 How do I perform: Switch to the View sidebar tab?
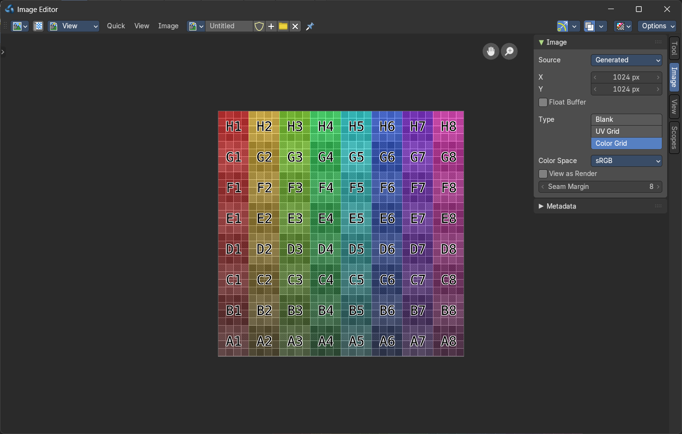coord(674,106)
